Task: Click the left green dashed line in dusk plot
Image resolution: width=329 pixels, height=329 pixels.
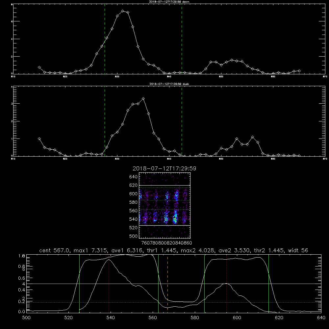Action: click(105, 121)
